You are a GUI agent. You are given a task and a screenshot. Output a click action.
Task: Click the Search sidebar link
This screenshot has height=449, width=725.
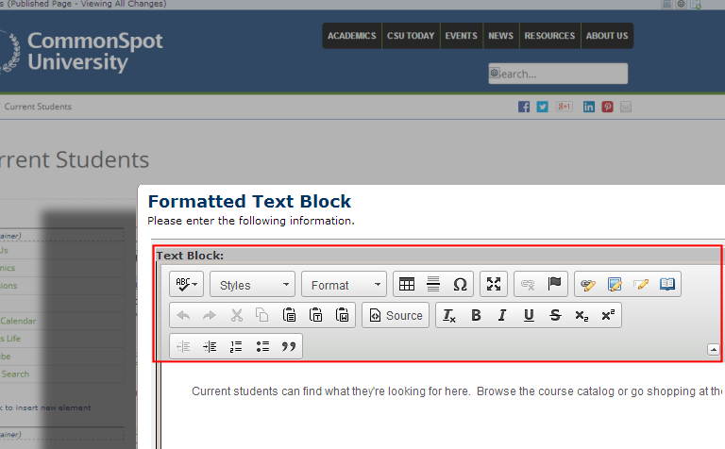(x=15, y=374)
